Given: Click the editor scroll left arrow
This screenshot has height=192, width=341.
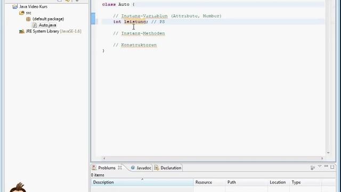Looking at the screenshot, I should coord(104,158).
